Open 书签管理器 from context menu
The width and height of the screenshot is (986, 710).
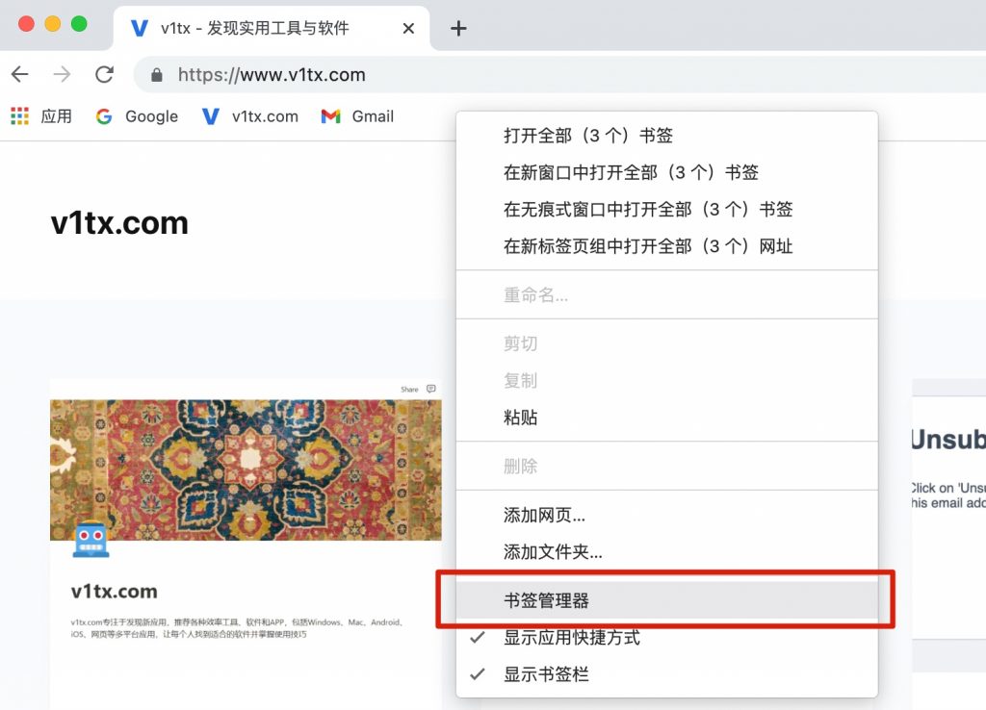tap(666, 600)
